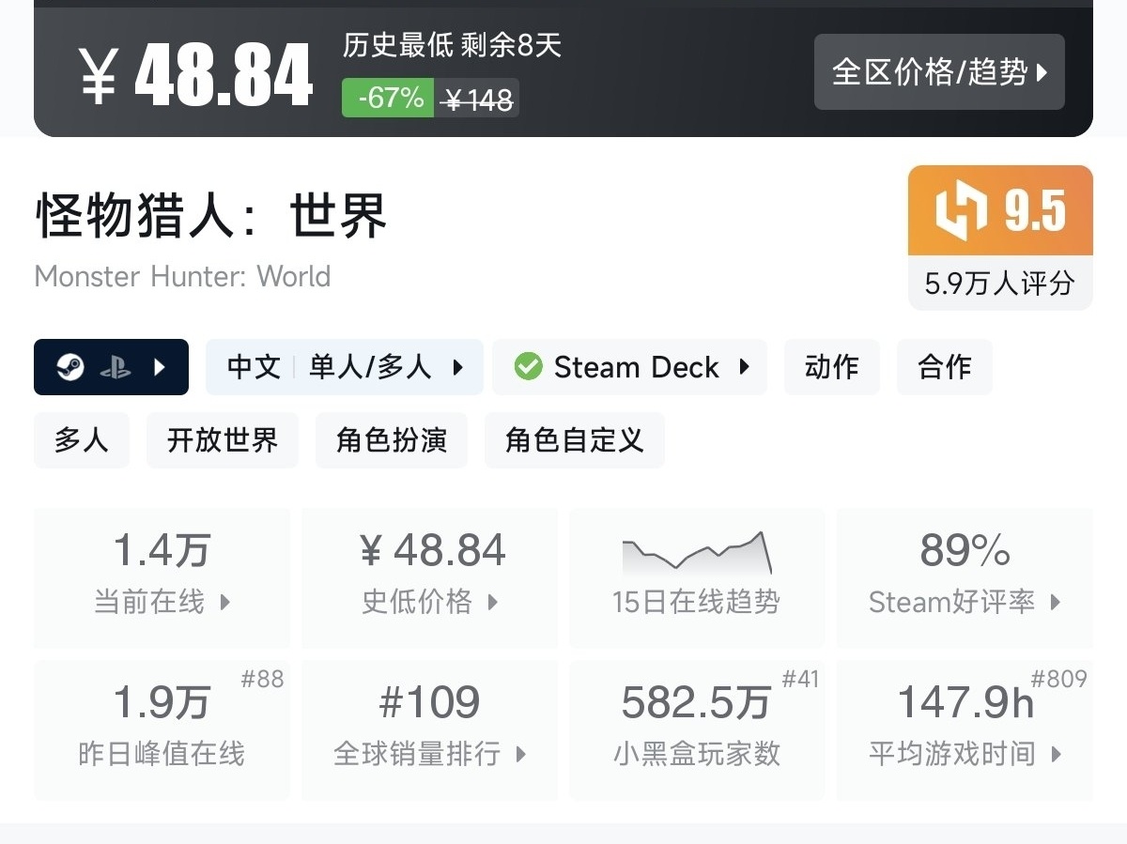Expand the Steam Deck compatibility arrow
1127x844 pixels.
(745, 367)
